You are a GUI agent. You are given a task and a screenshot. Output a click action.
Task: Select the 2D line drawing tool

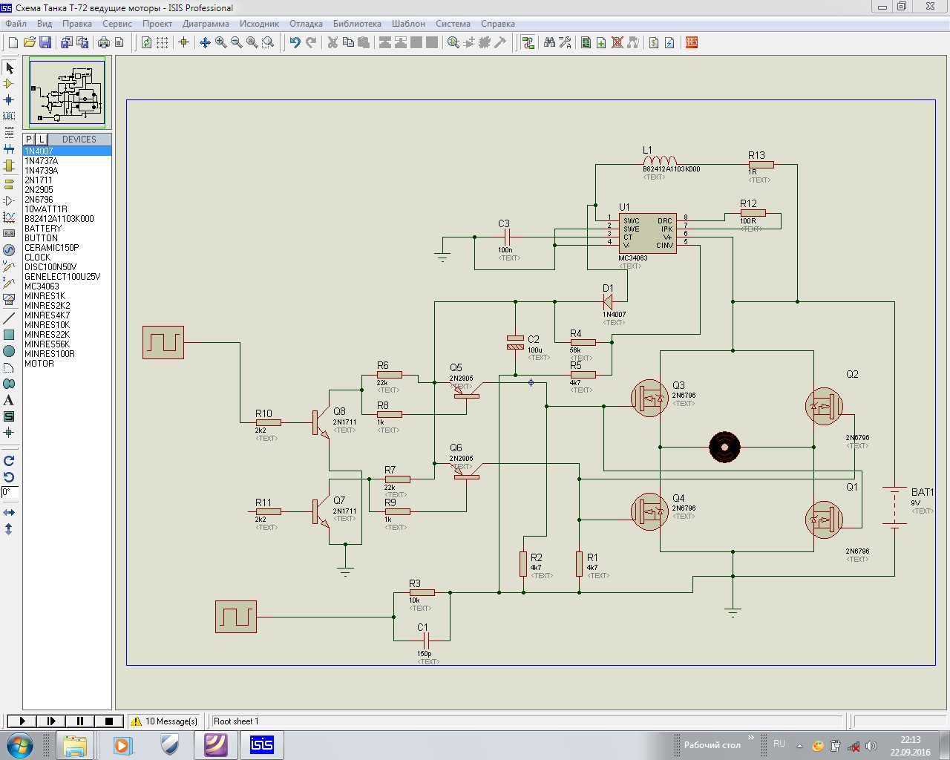(9, 318)
